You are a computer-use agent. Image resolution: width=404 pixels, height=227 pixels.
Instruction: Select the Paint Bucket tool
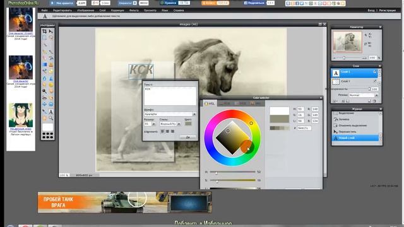click(x=51, y=58)
